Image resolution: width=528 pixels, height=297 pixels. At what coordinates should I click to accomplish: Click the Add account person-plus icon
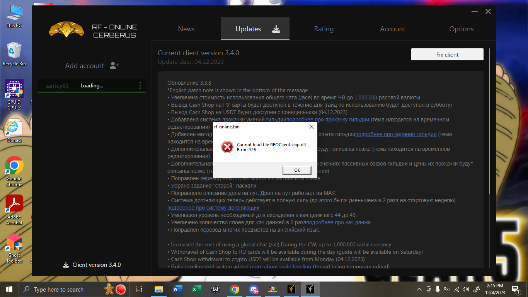(114, 65)
